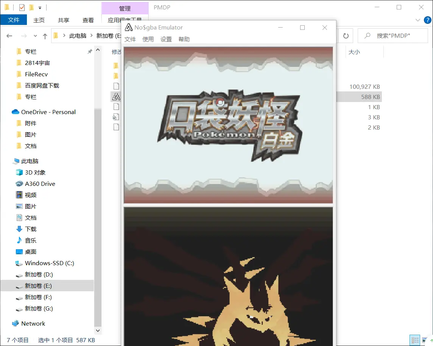433x346 pixels.
Task: Open the 附件 folder under OneDrive
Action: click(x=31, y=123)
